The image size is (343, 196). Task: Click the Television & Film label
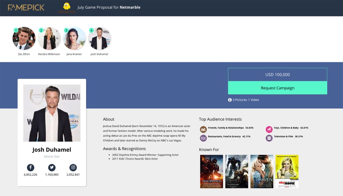coord(283,137)
